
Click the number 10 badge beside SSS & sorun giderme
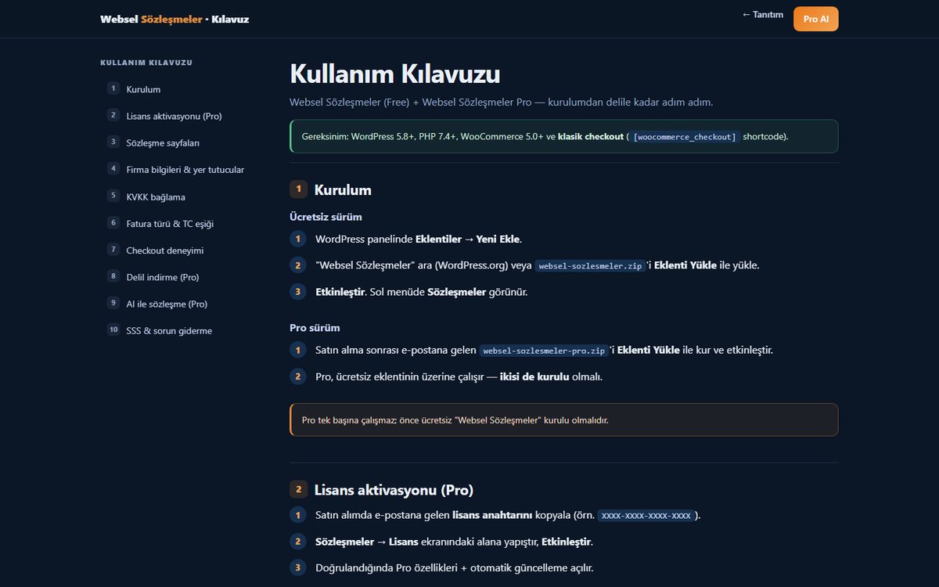(x=113, y=330)
